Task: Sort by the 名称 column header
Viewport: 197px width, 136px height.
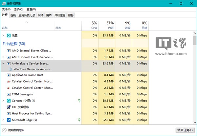Action: click(x=27, y=26)
